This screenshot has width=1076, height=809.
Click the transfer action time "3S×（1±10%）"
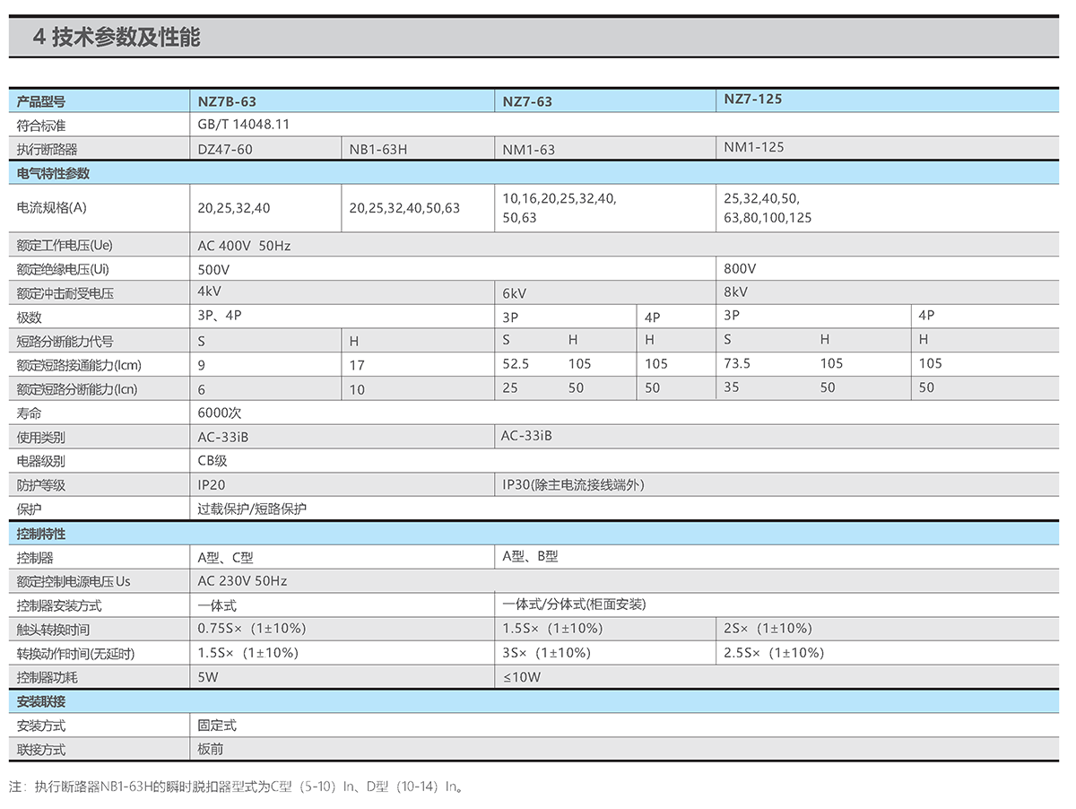[x=547, y=653]
